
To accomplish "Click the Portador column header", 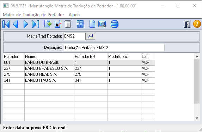I will (x=14, y=57).
